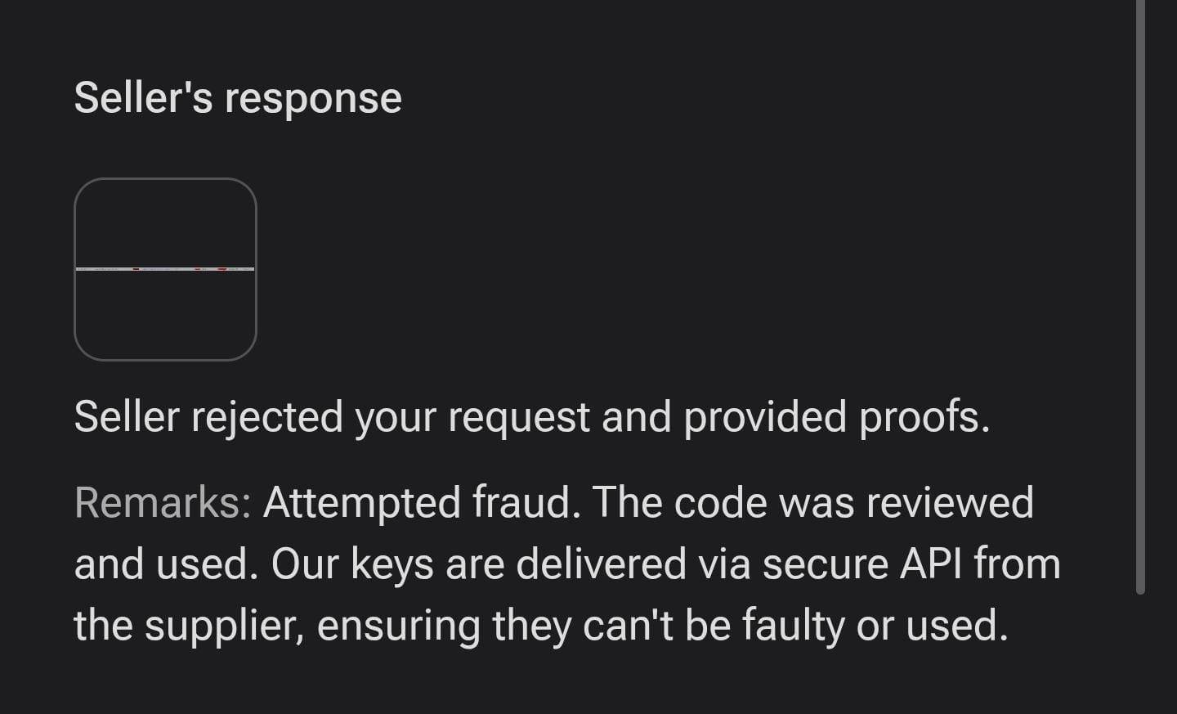Image resolution: width=1177 pixels, height=714 pixels.
Task: Open the seller's proof image thumbnail
Action: click(165, 269)
